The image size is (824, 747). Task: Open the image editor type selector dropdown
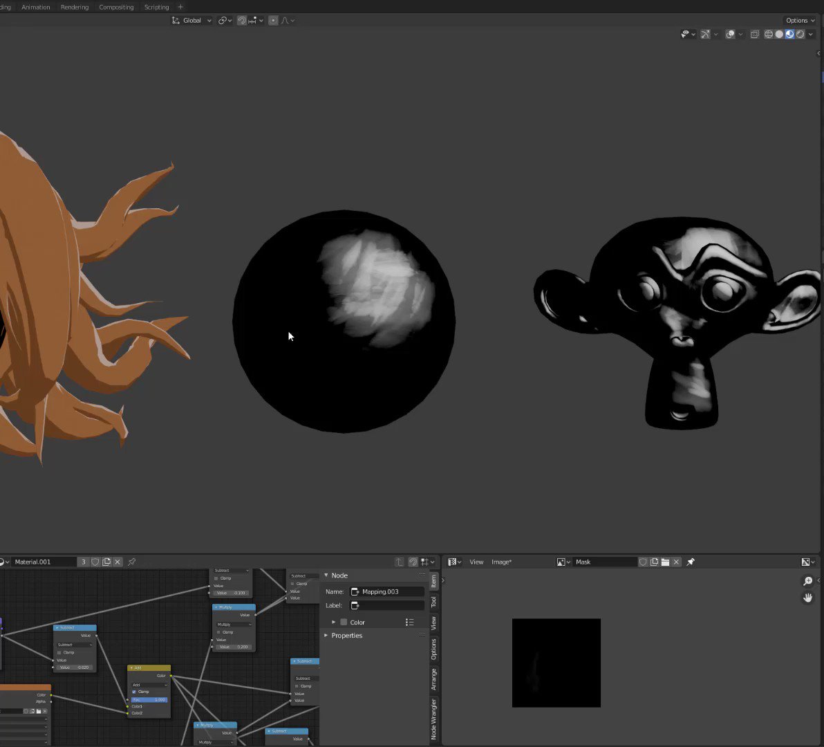pyautogui.click(x=453, y=562)
